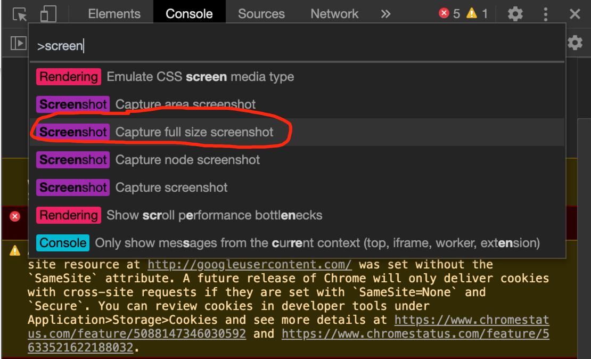
Task: Open the googleusercontent.com link
Action: coord(249,265)
